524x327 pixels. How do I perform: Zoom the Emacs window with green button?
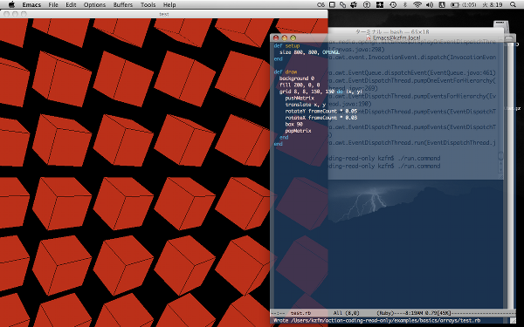[293, 37]
